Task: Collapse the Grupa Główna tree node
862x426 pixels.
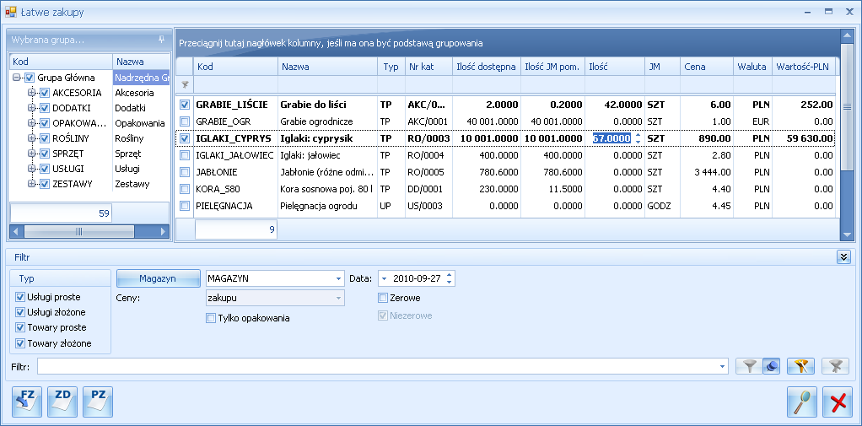Action: point(16,78)
